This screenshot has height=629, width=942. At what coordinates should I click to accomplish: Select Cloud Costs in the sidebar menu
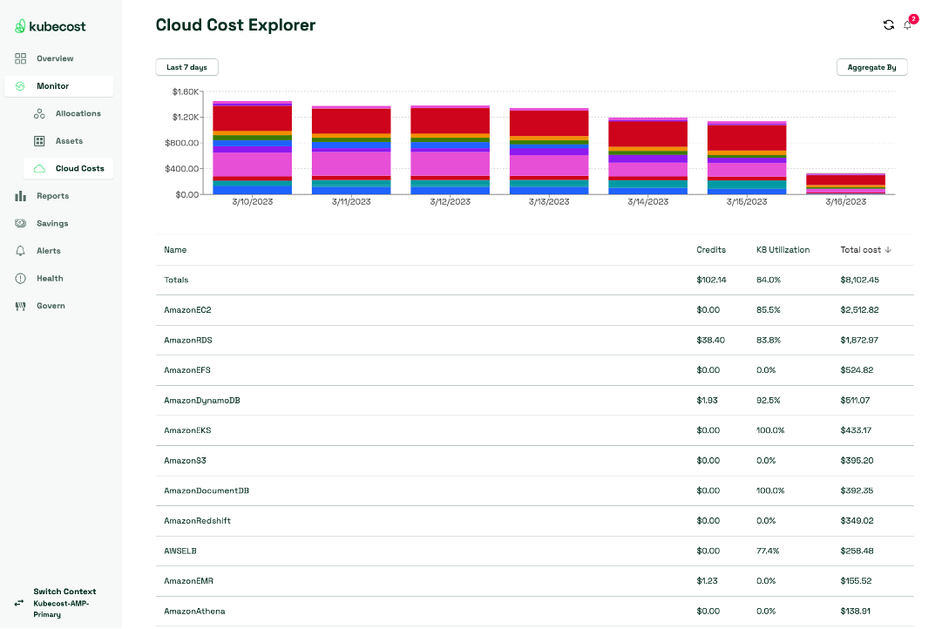80,168
